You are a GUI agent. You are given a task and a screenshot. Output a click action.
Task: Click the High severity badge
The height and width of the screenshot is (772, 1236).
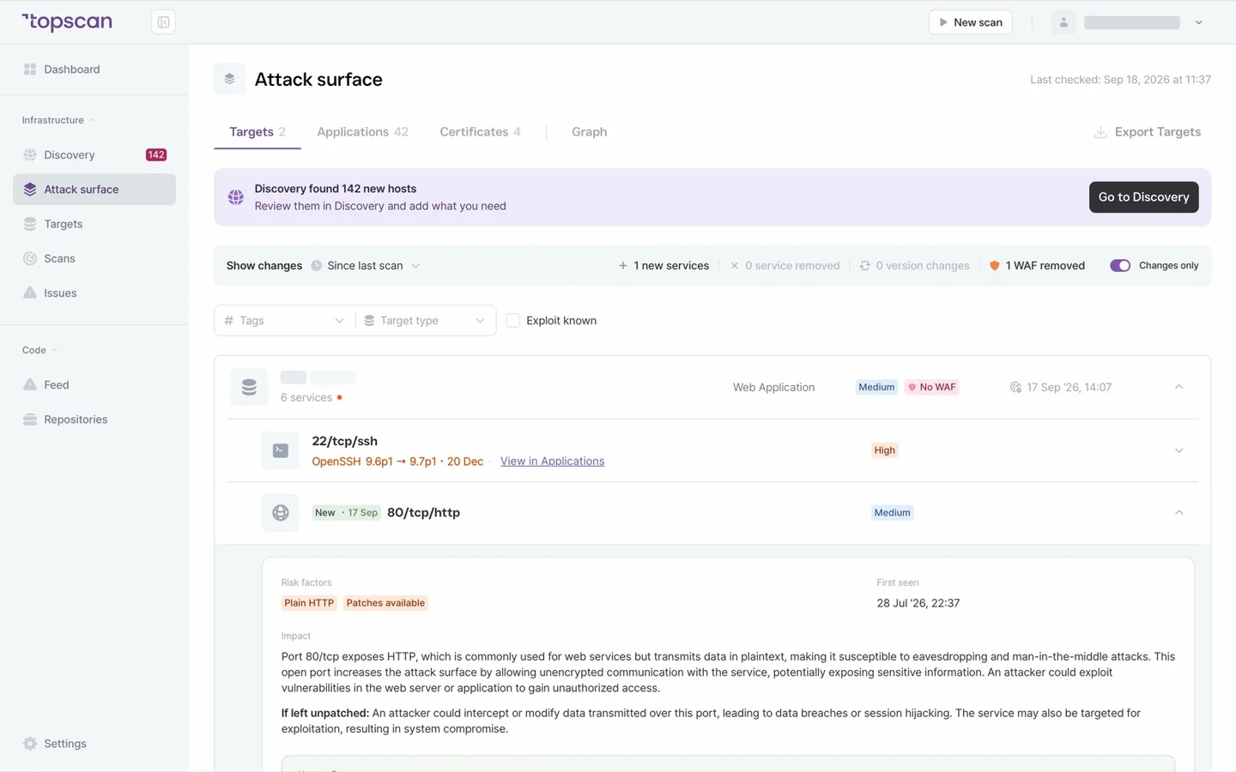pos(884,450)
